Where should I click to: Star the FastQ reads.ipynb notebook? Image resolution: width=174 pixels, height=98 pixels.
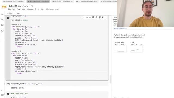click(32, 6)
